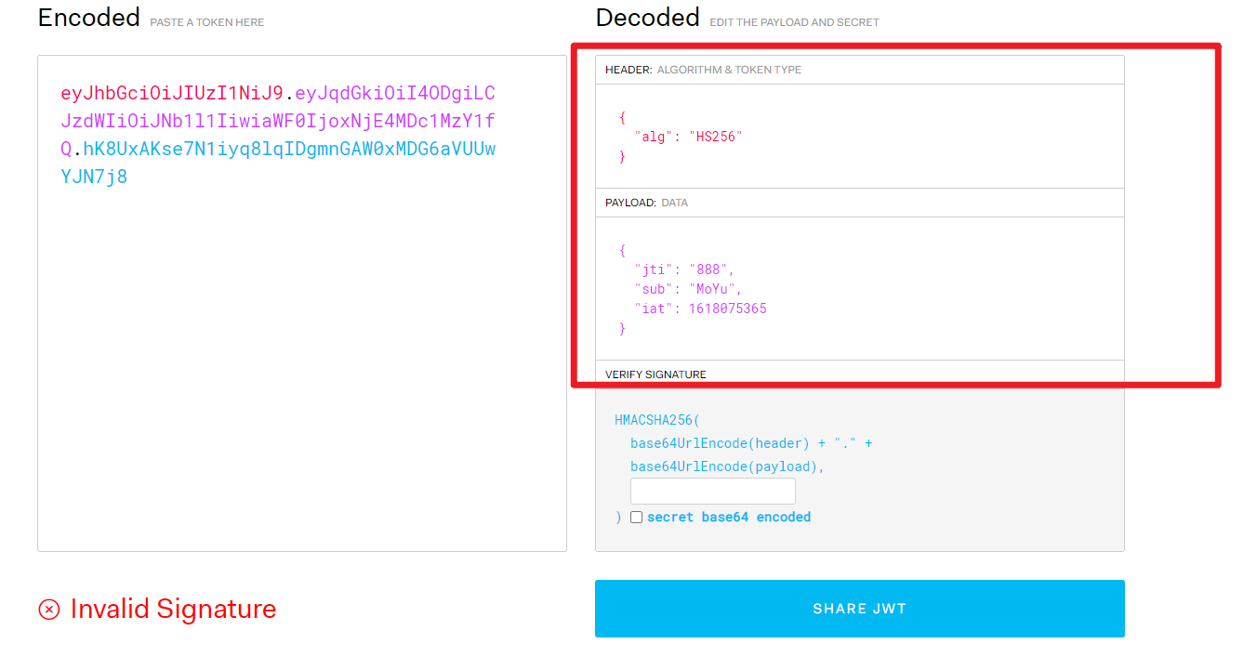
Task: Click the EDIT THE PAYLOAD AND SECRET hint
Action: pos(794,22)
